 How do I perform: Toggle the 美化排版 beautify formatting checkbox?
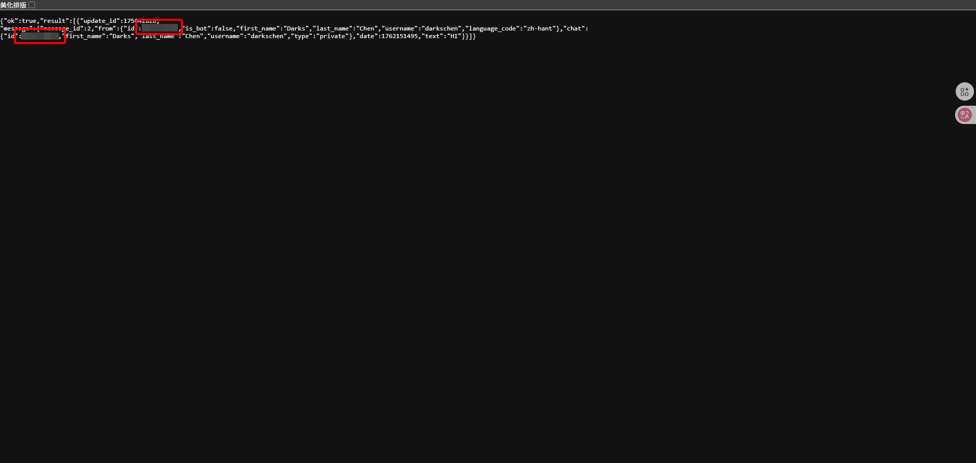pyautogui.click(x=32, y=5)
